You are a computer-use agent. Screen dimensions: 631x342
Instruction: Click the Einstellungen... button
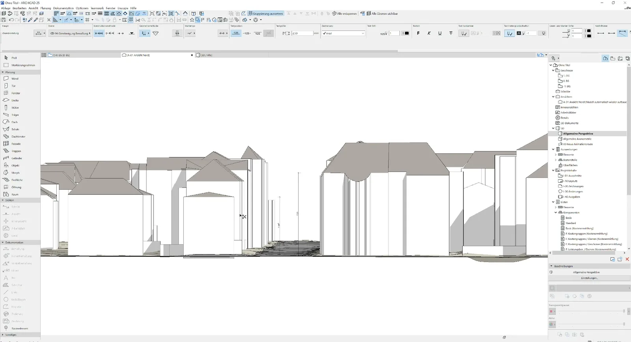coord(589,278)
